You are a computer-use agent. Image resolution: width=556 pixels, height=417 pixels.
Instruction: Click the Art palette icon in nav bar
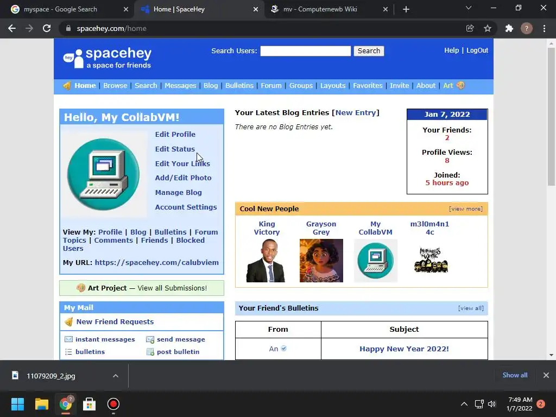coord(460,85)
